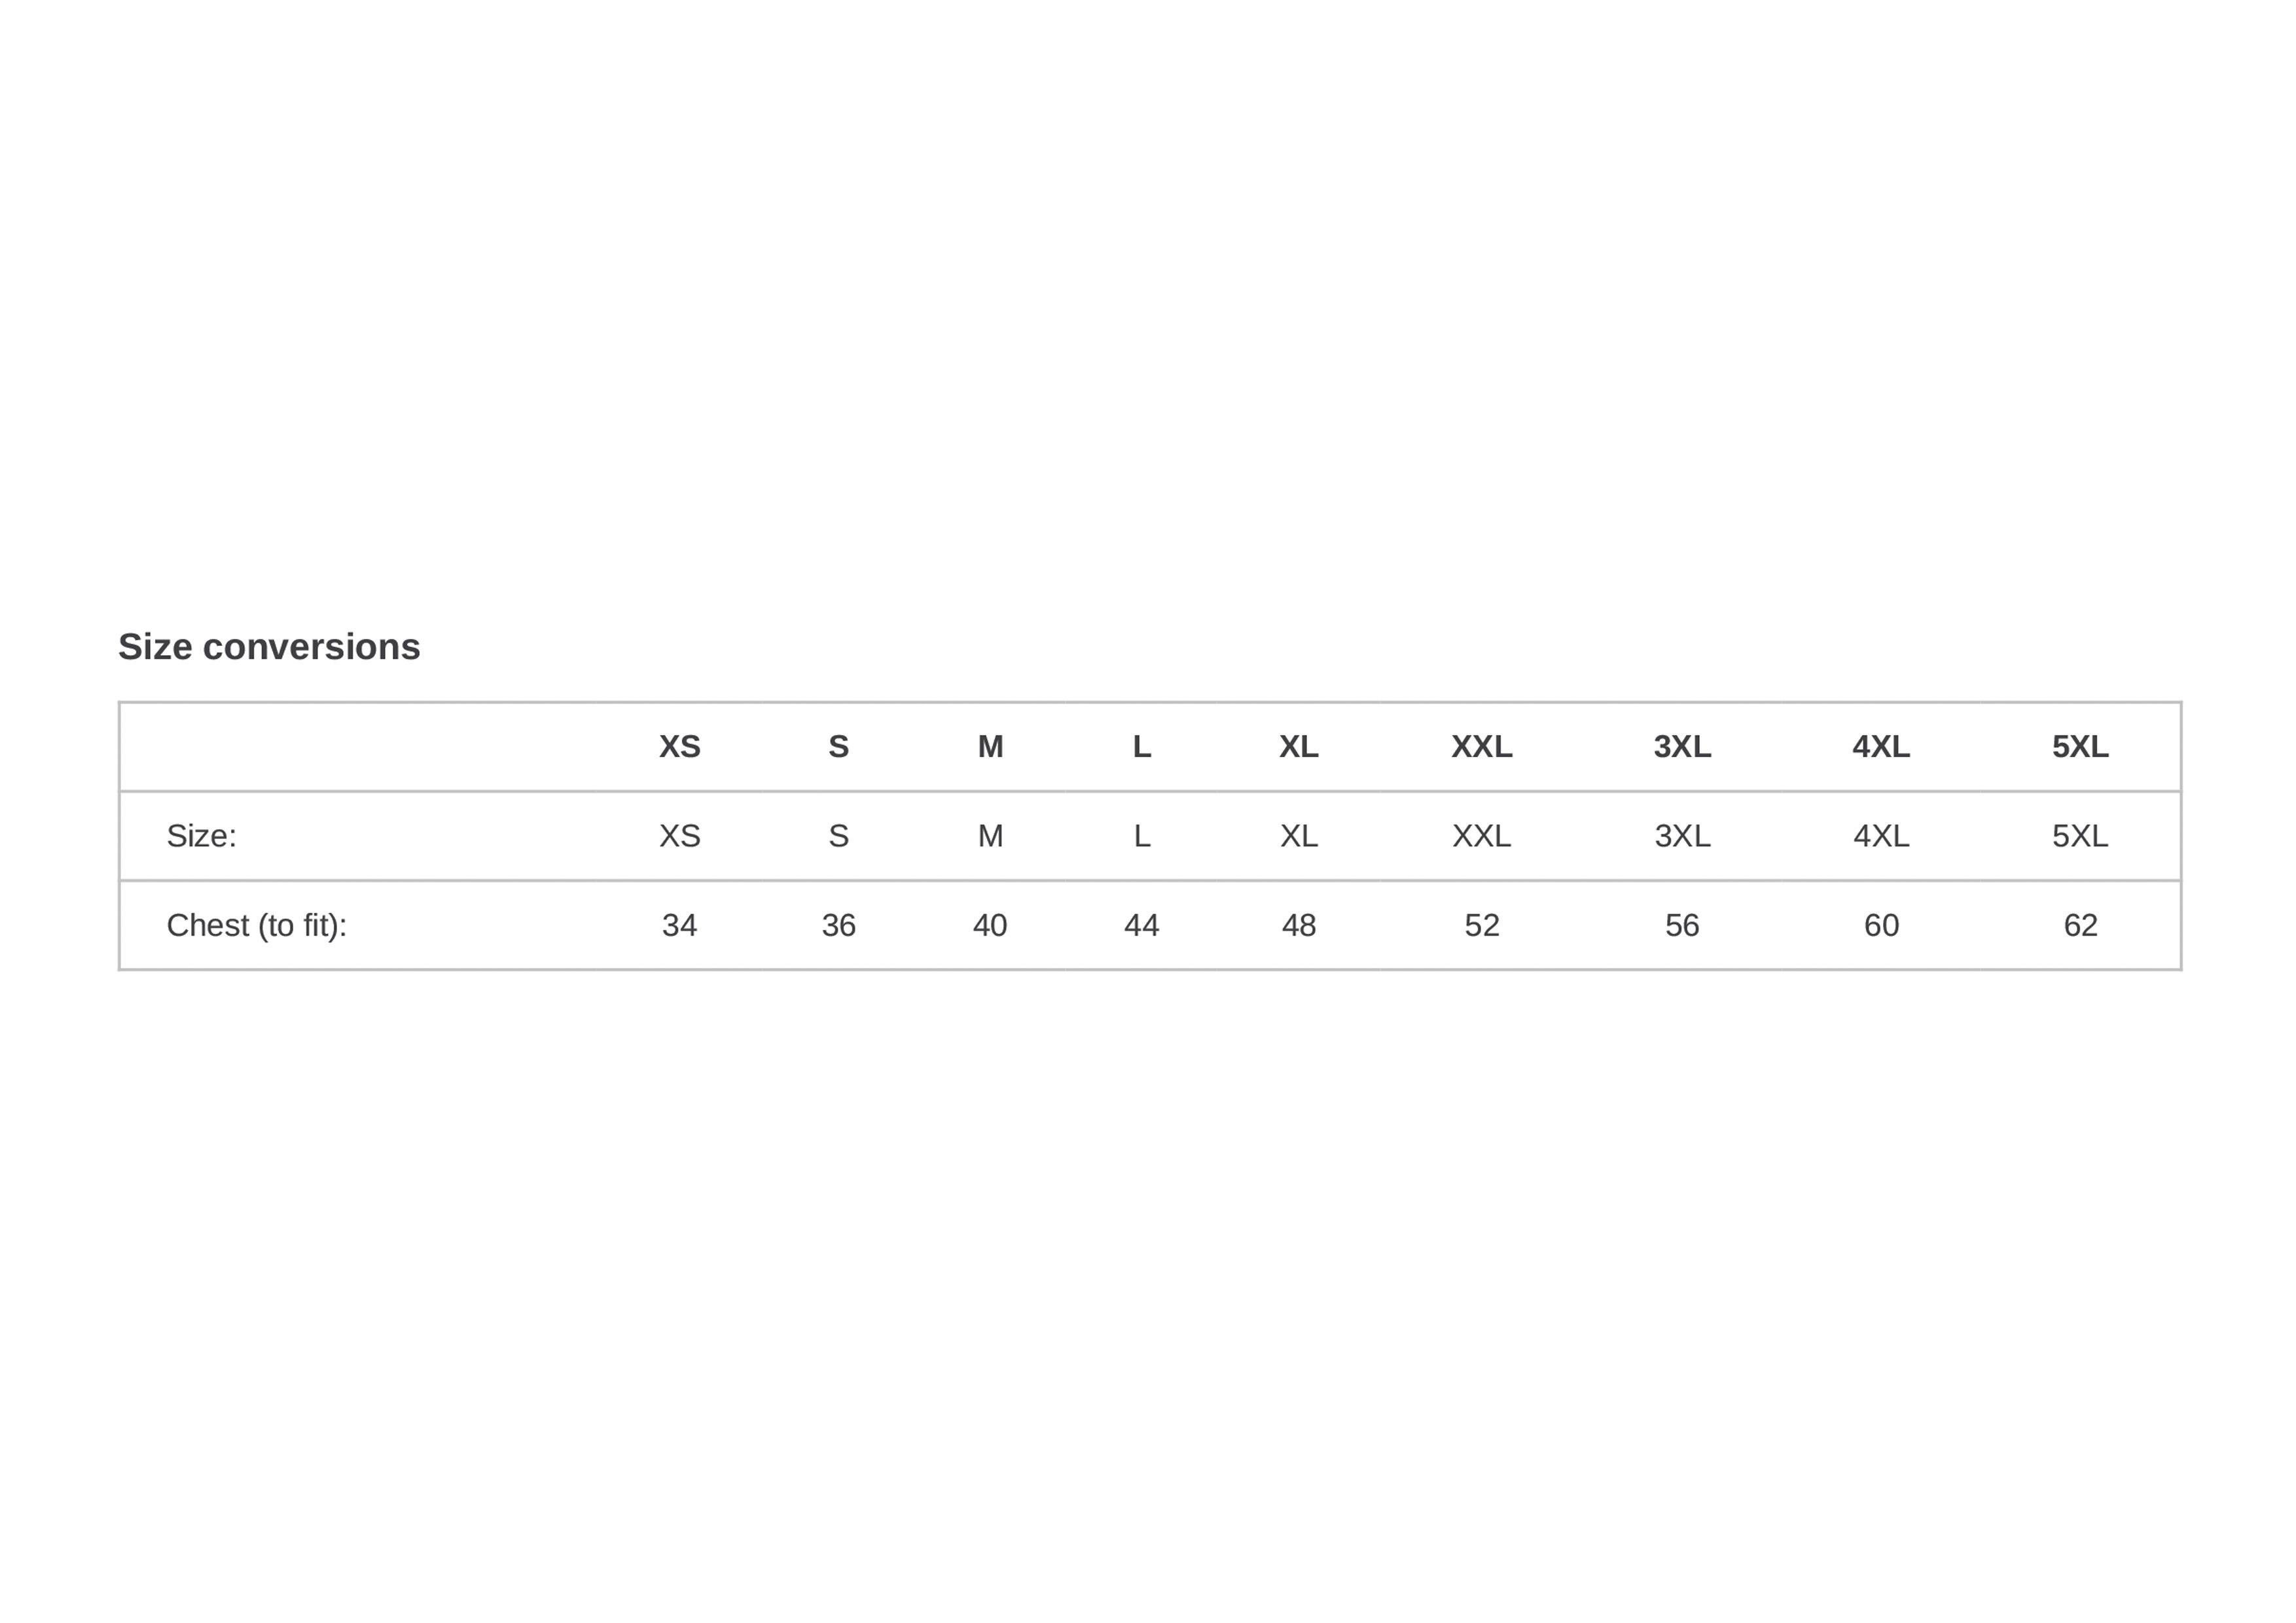Select chest value 56

[x=1682, y=925]
